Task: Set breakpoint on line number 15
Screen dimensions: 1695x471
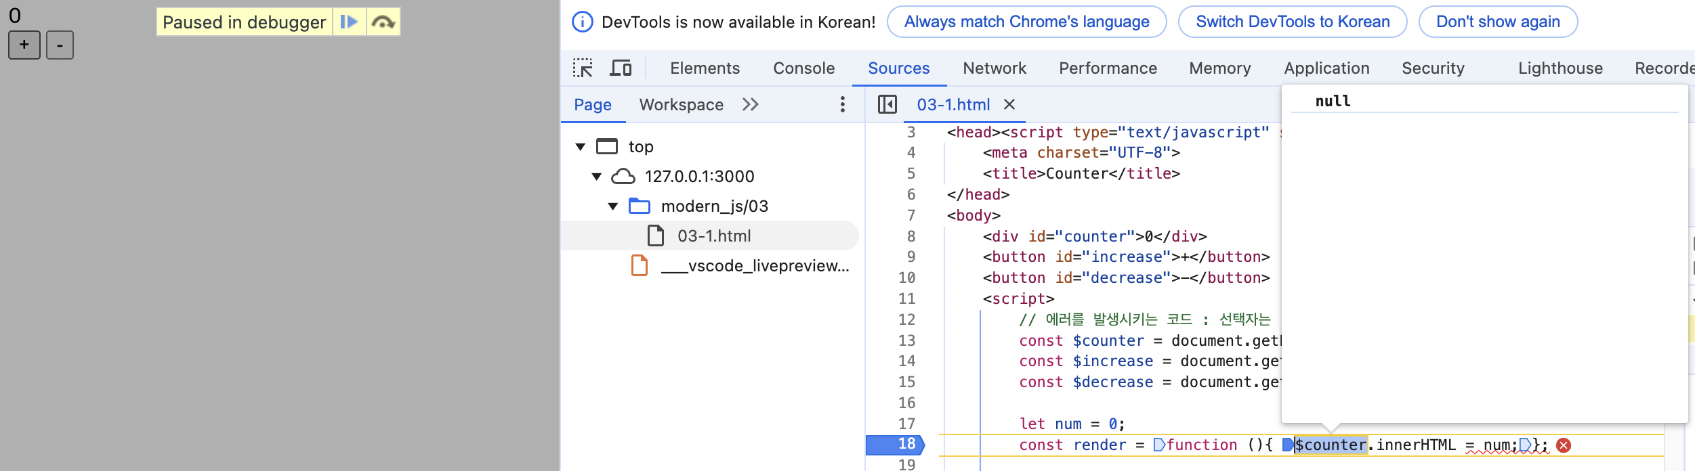Action: point(906,382)
